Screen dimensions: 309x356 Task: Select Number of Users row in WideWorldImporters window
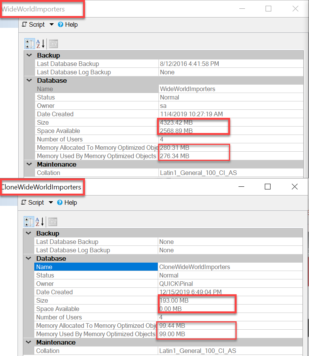[x=169, y=140]
